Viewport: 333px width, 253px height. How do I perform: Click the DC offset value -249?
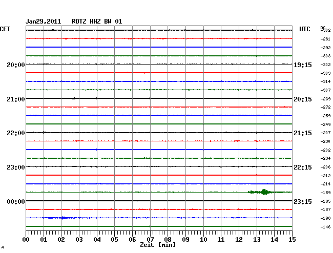coord(325,124)
